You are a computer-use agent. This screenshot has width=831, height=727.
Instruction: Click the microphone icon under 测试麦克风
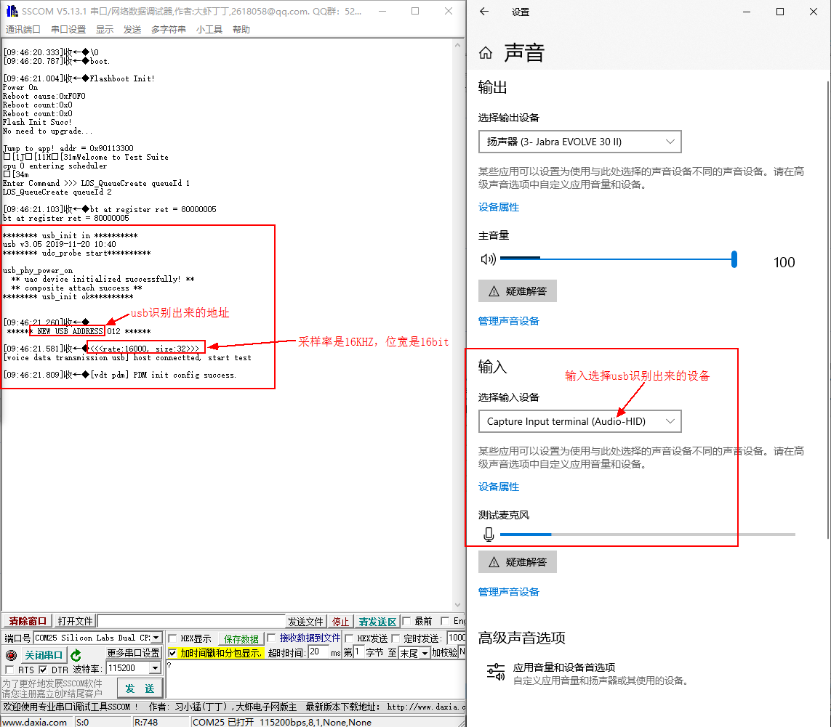pyautogui.click(x=489, y=535)
